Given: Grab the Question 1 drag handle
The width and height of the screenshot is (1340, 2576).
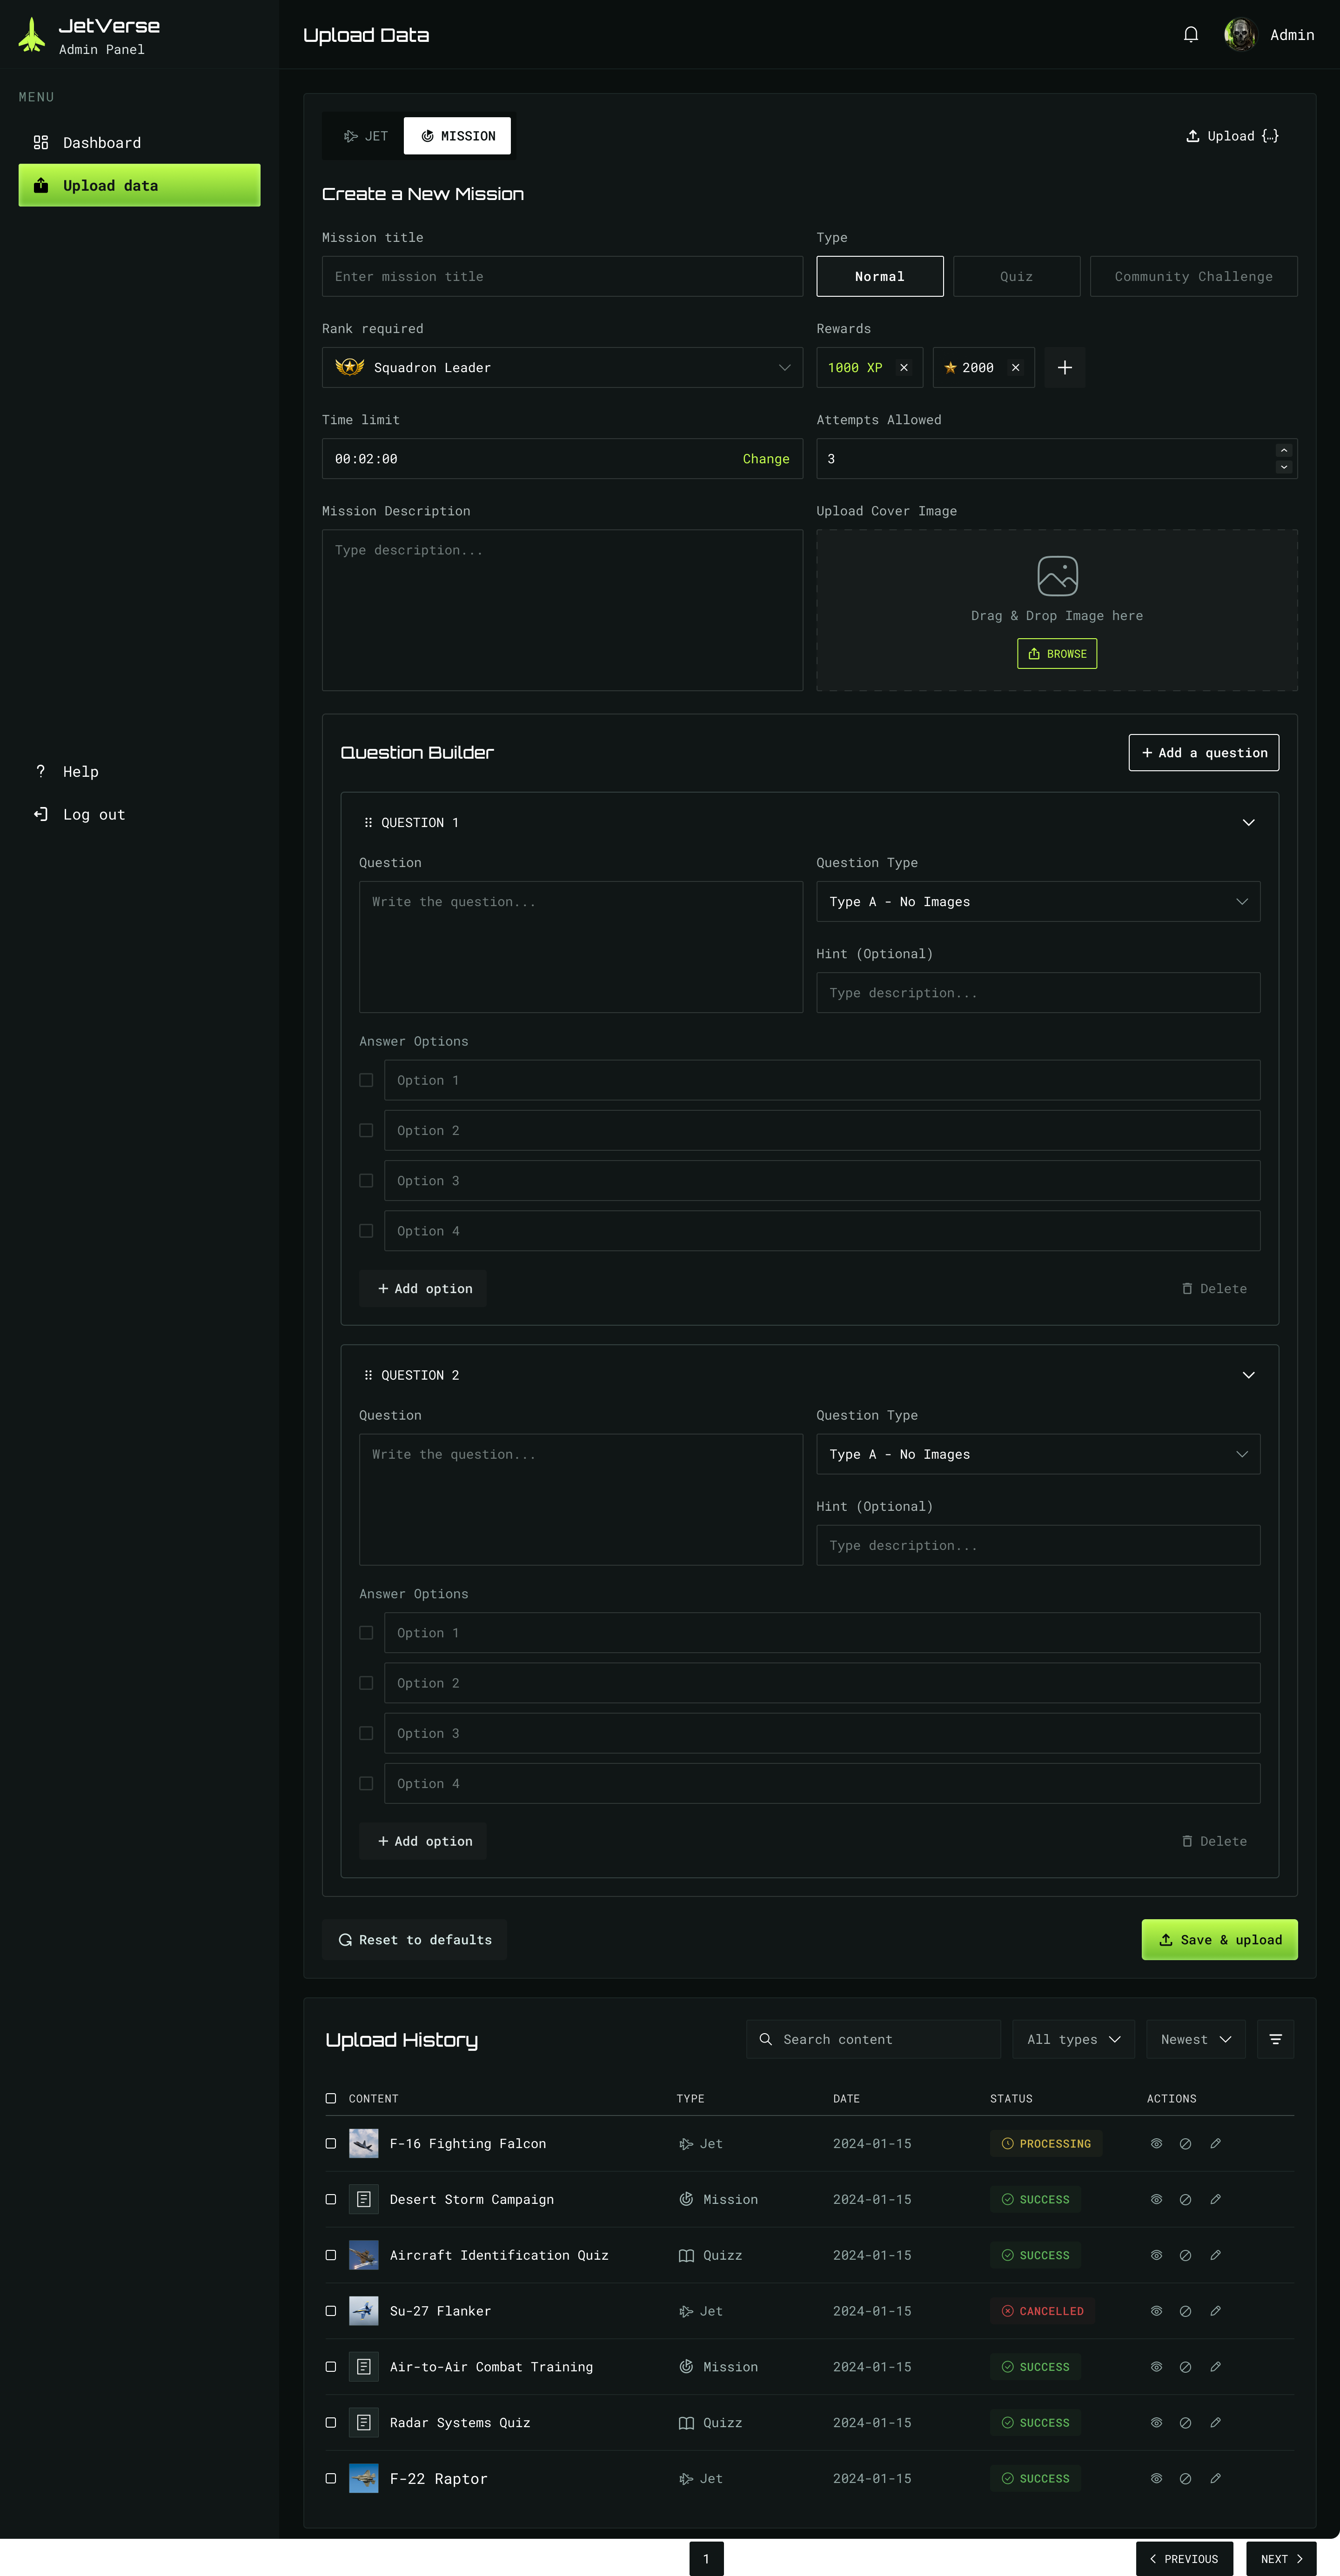Looking at the screenshot, I should pyautogui.click(x=368, y=823).
